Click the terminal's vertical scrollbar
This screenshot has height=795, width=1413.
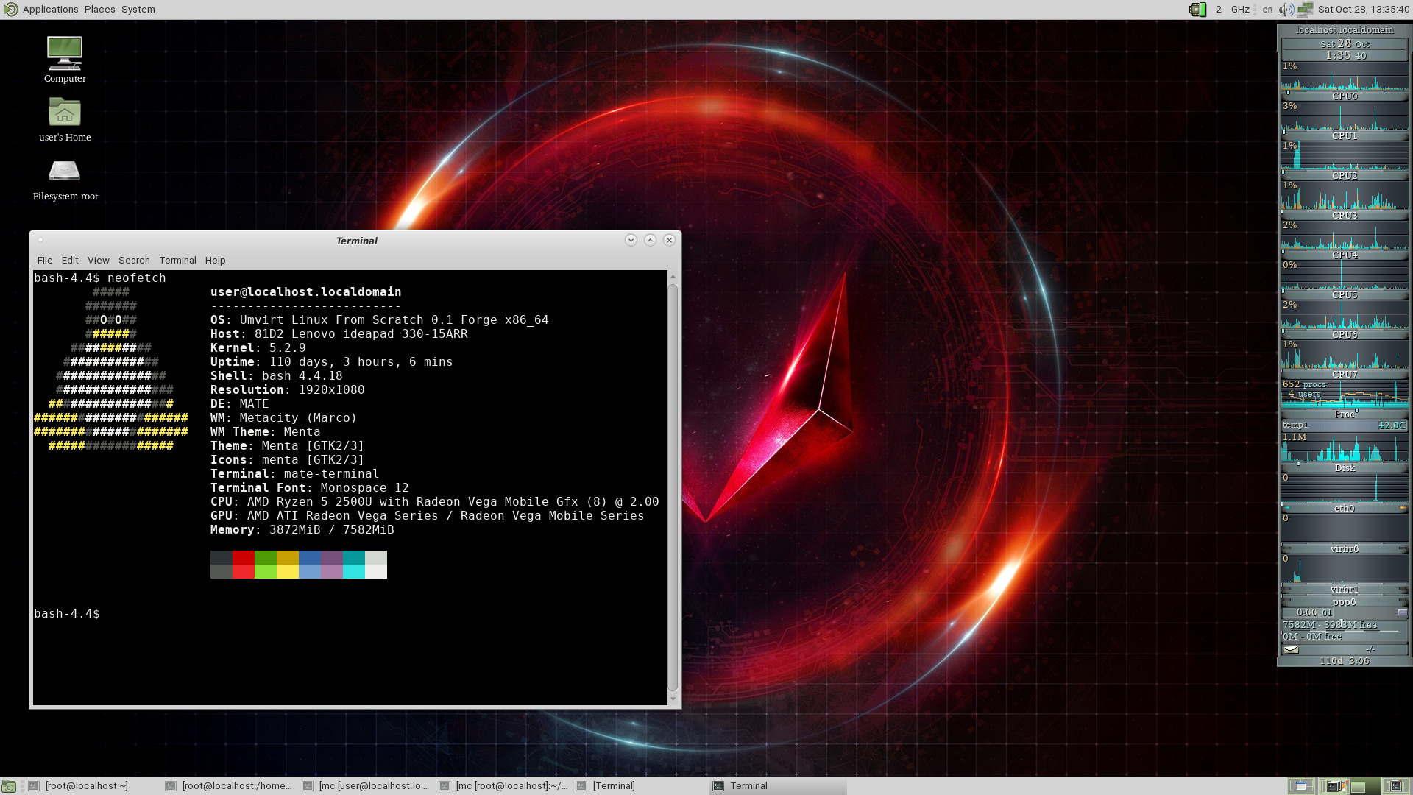pyautogui.click(x=673, y=486)
